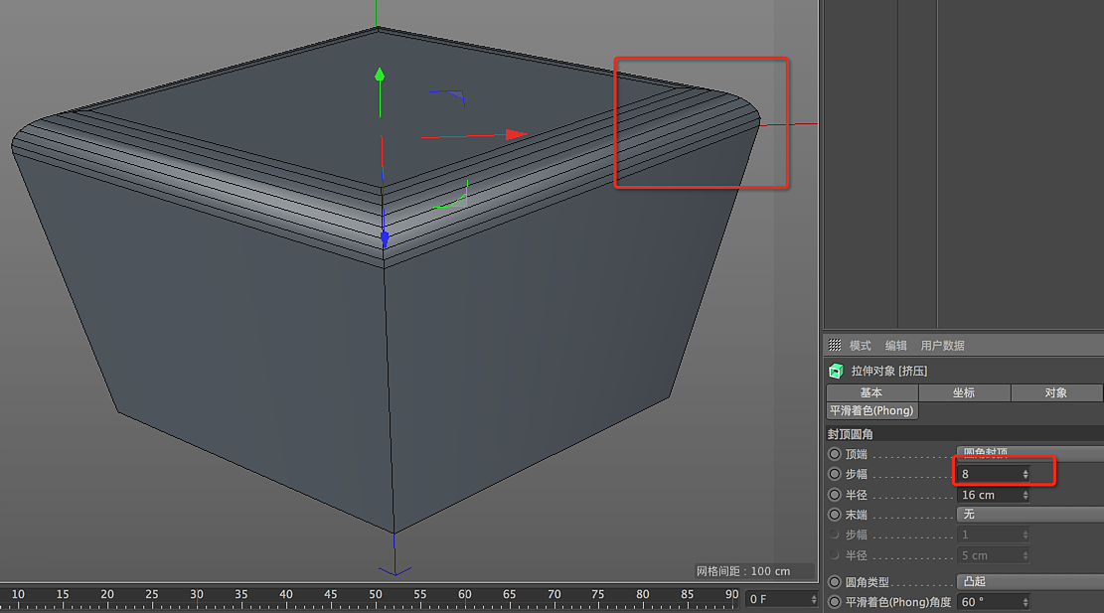Screen dimensions: 1104x613
Task: Click the up arrow on 步幅 stepper
Action: (x=1025, y=470)
